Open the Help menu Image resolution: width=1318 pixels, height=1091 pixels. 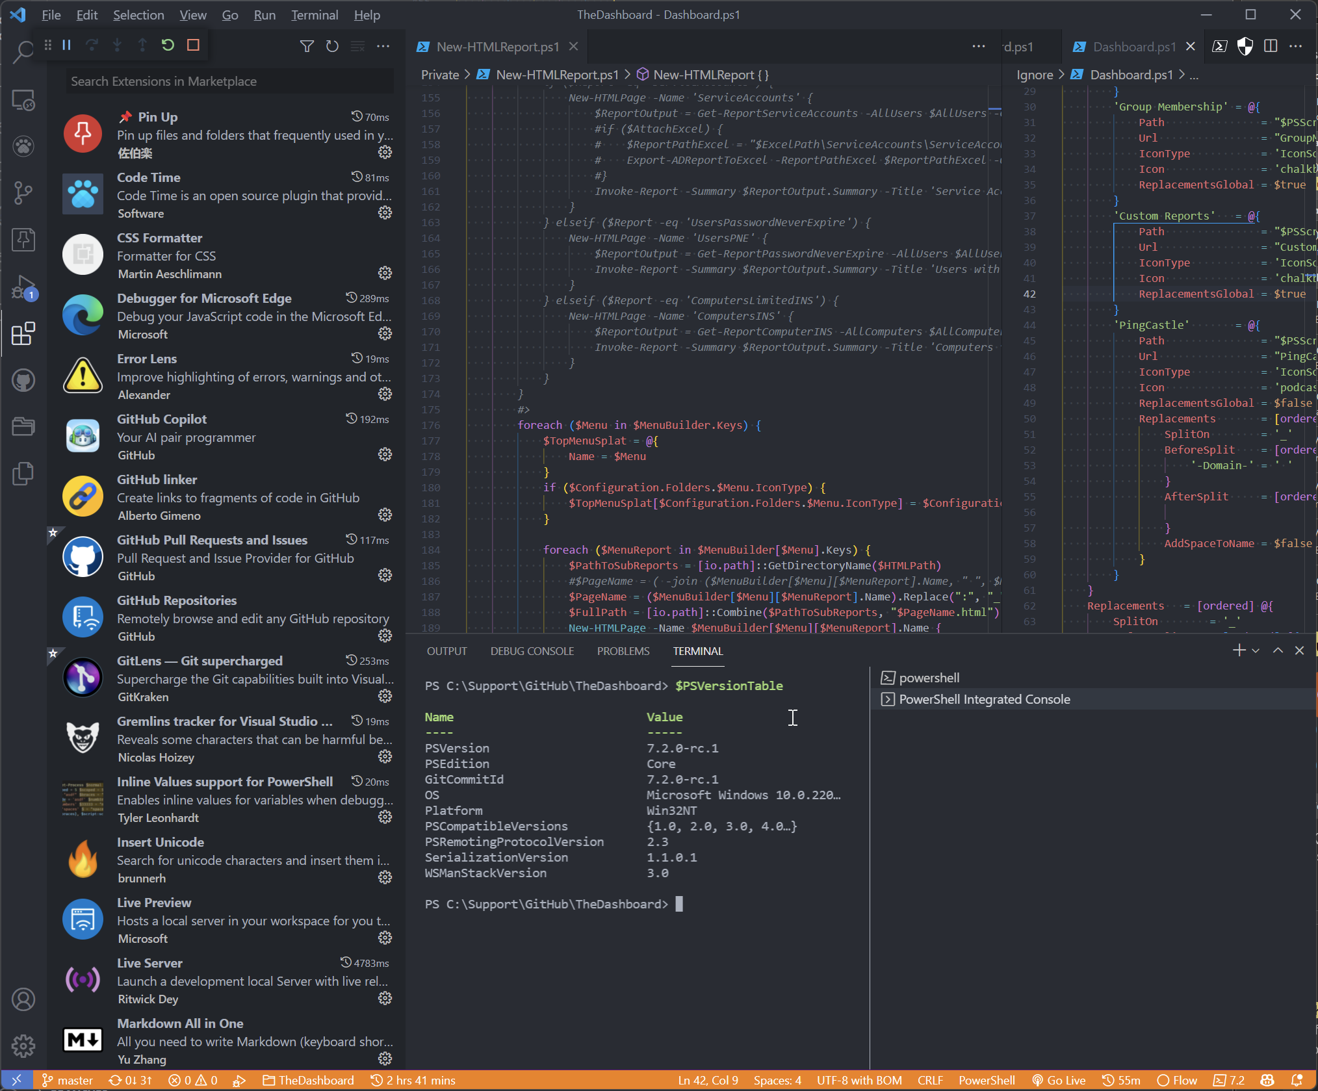367,15
